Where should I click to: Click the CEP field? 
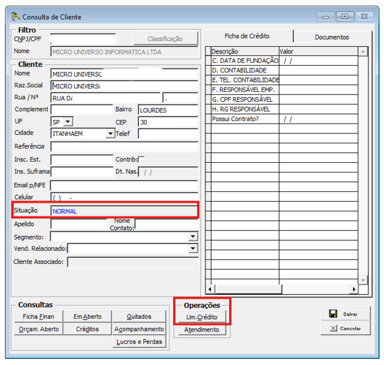pos(168,122)
